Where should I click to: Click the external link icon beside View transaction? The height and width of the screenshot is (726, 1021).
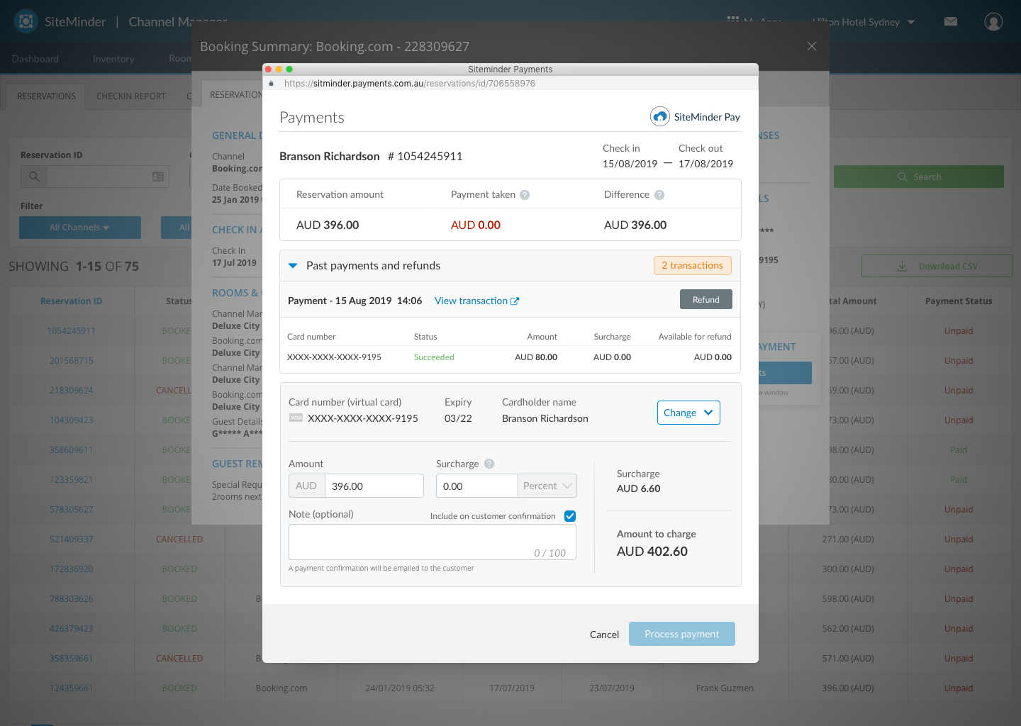515,301
